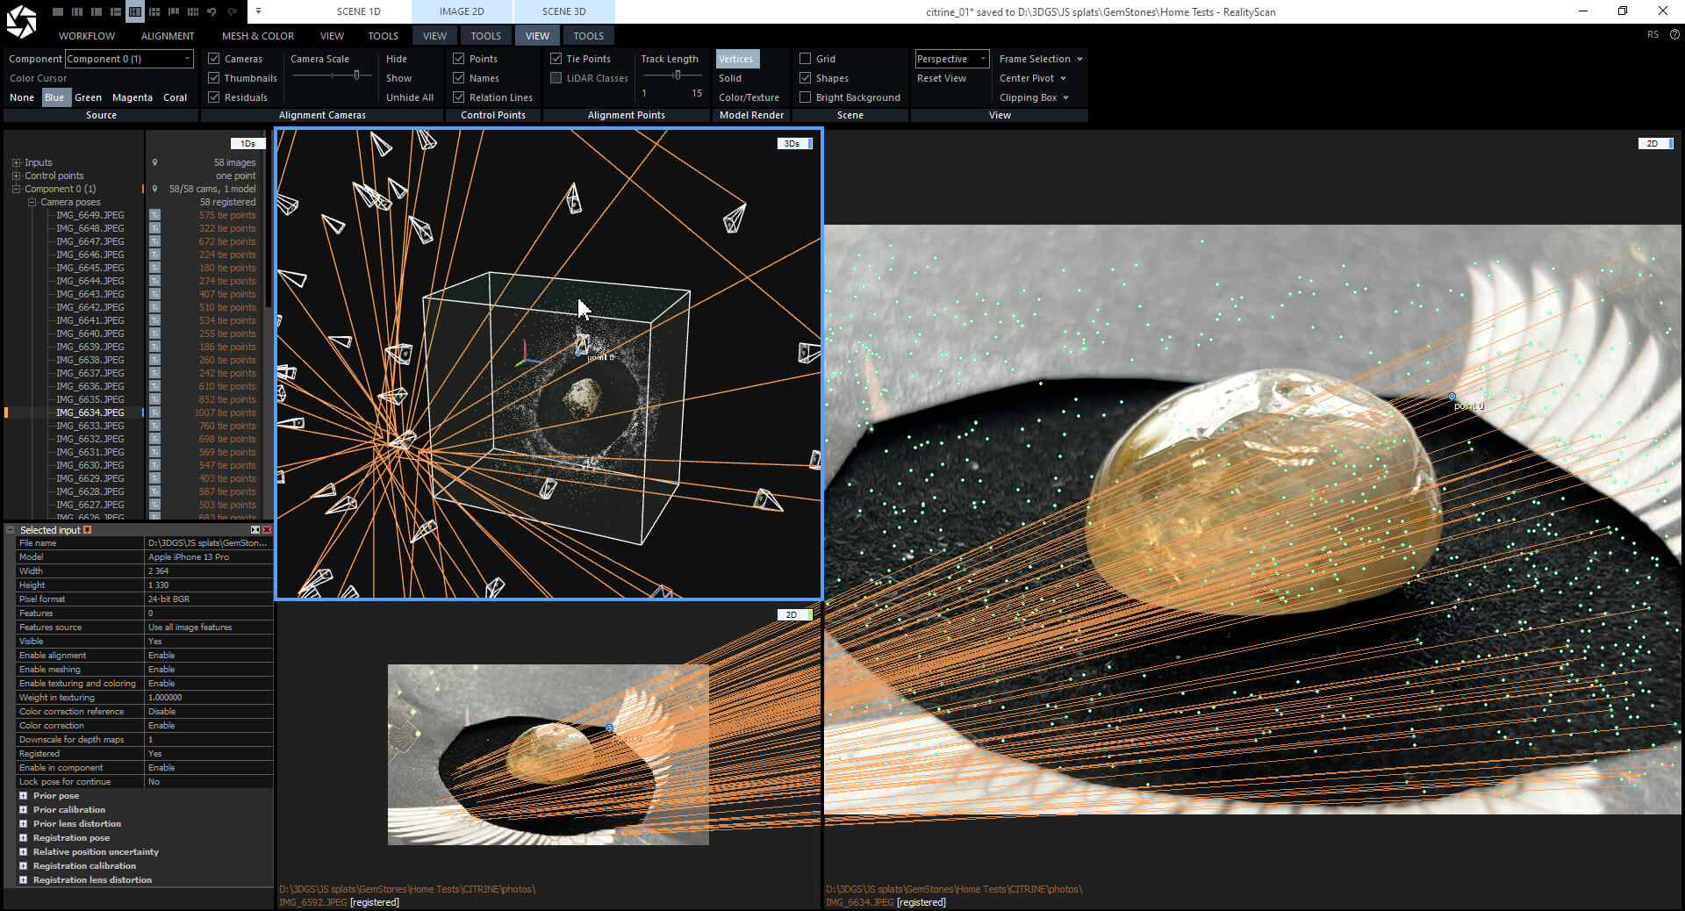The height and width of the screenshot is (911, 1685).
Task: Open the Frame Selection dropdown
Action: tap(1041, 59)
